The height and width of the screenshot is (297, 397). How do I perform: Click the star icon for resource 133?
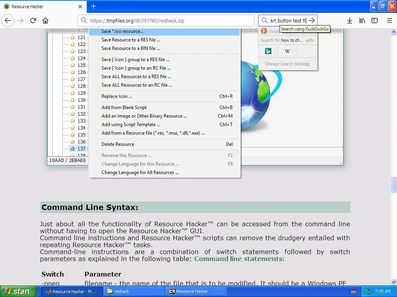pyautogui.click(x=72, y=121)
